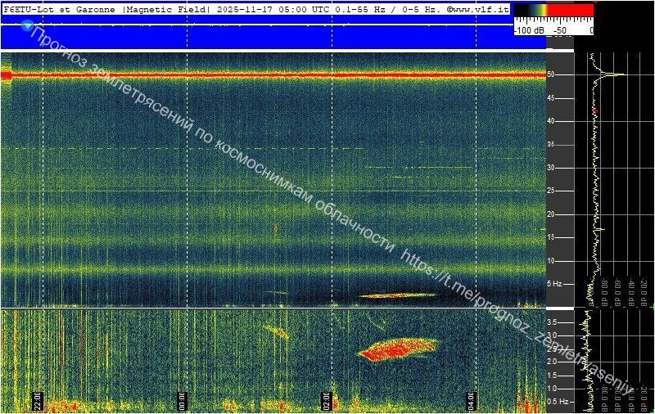Click the 22:00 time marker label

38,401
